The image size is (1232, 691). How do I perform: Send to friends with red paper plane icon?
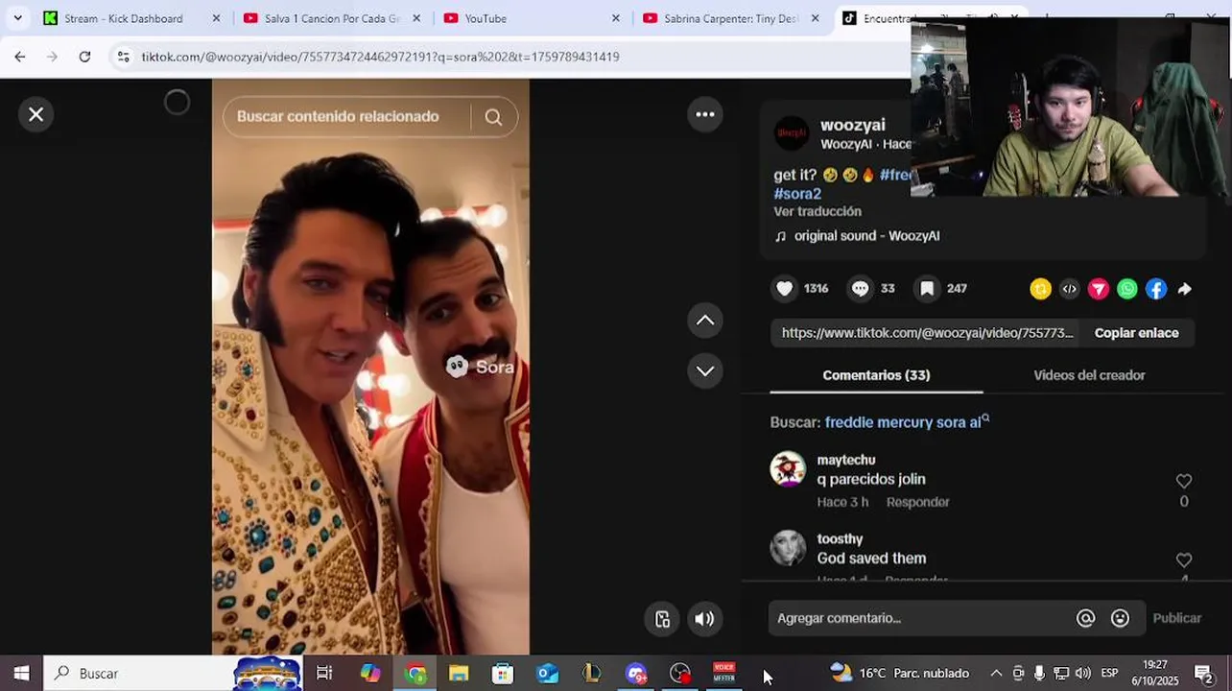(x=1099, y=289)
